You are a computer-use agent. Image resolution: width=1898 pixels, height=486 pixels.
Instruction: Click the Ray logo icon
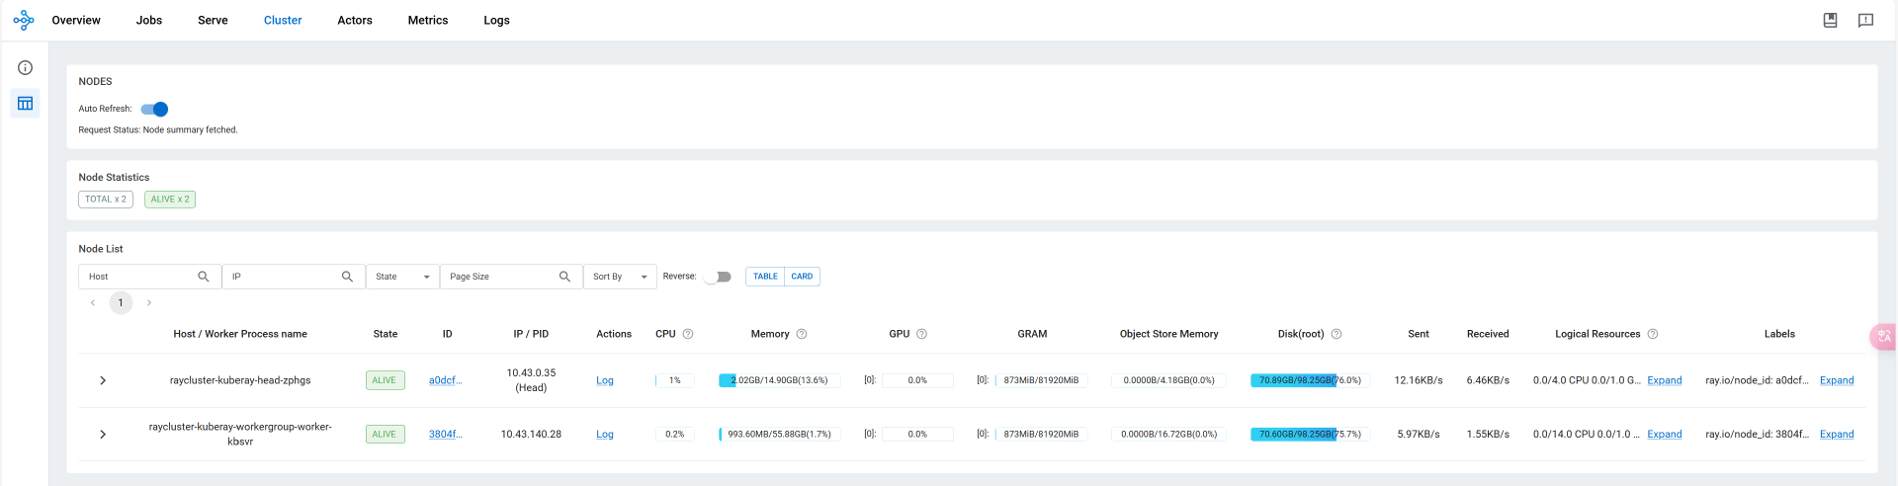24,20
